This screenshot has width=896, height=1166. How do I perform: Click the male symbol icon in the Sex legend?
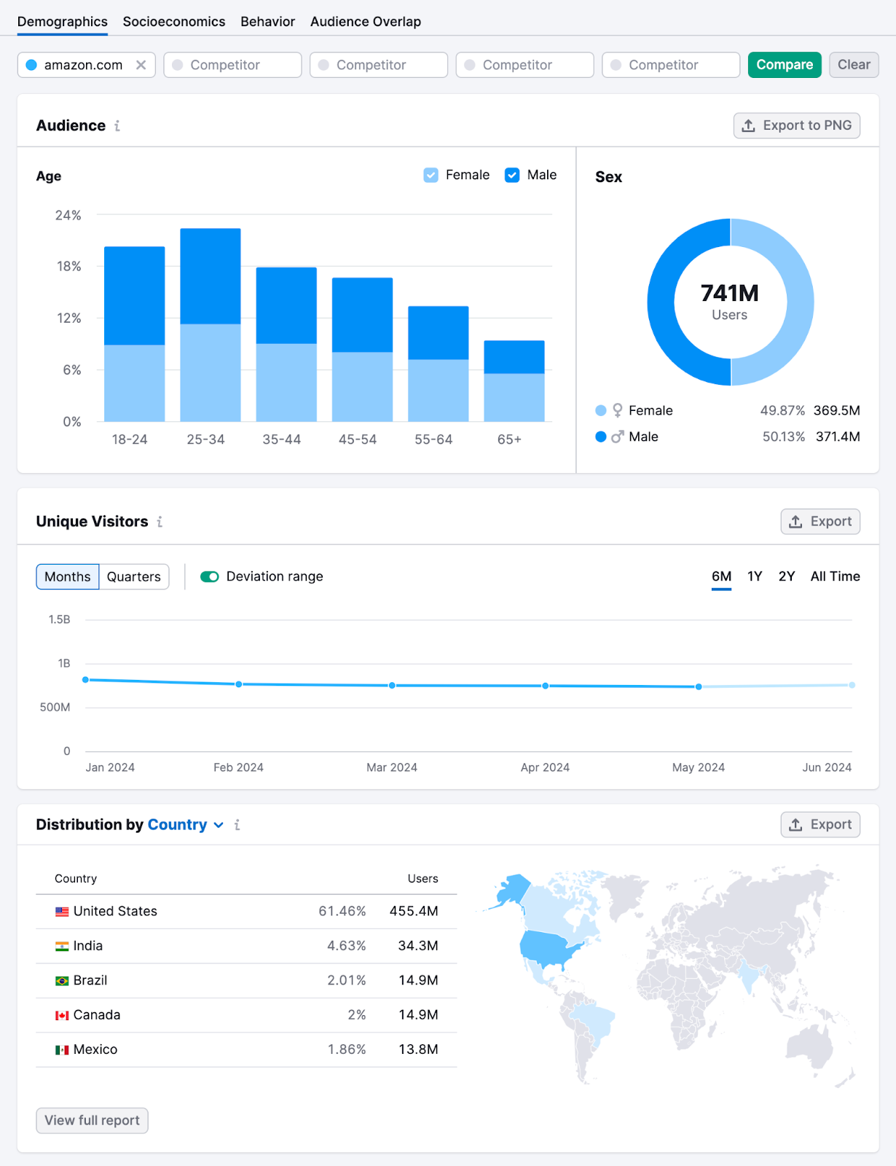pyautogui.click(x=618, y=437)
